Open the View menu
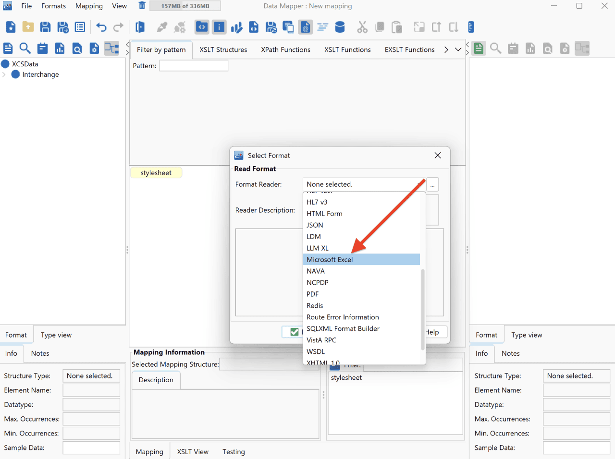 click(120, 6)
